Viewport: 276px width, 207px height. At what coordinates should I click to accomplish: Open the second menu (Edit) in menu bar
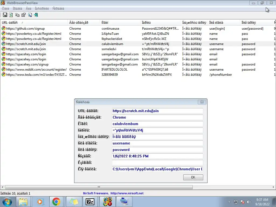click(18, 8)
